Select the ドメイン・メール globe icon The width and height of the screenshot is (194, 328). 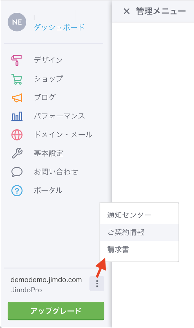(17, 134)
